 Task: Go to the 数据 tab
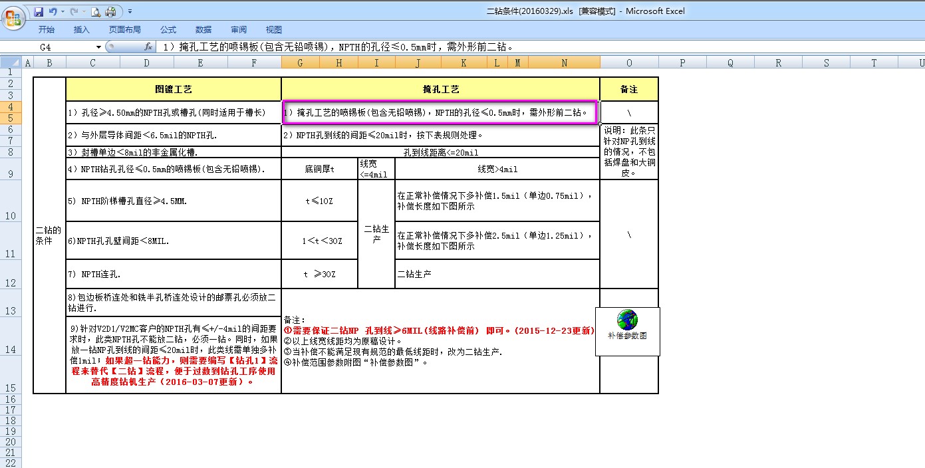coord(203,30)
